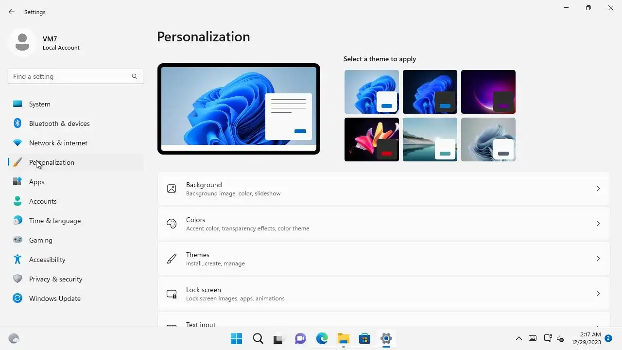Click the Accounts person icon in sidebar
This screenshot has height=350, width=622.
click(17, 201)
